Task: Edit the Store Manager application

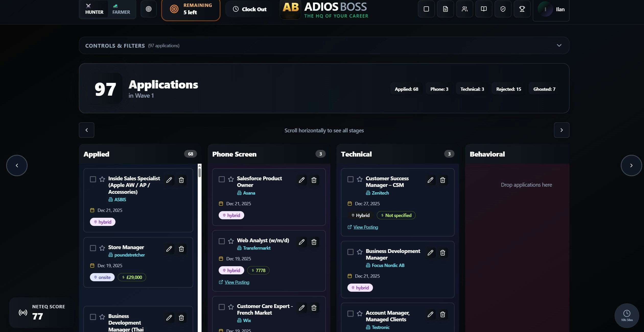Action: [x=169, y=249]
